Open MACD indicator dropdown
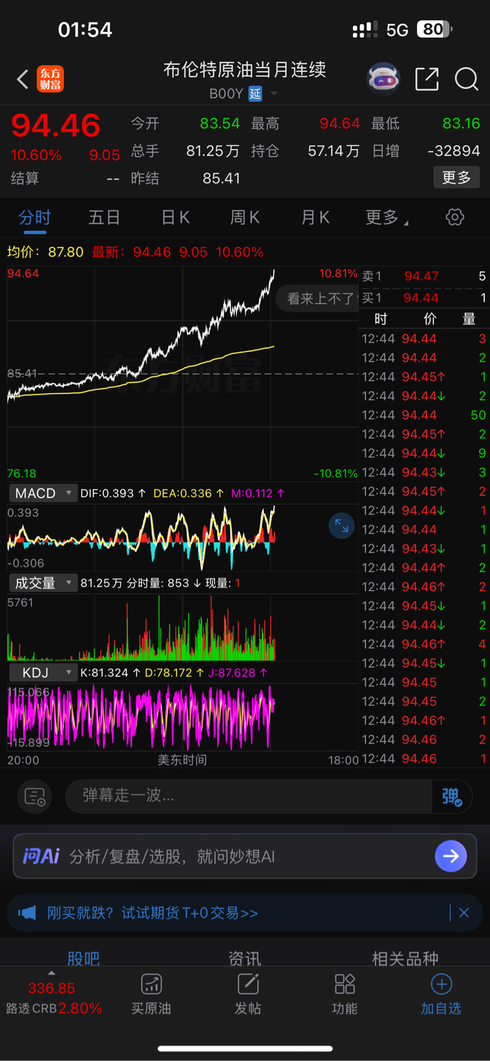Image resolution: width=490 pixels, height=1061 pixels. click(43, 493)
